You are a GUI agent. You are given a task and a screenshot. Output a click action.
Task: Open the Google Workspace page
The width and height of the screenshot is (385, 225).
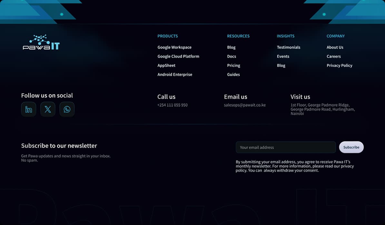point(174,47)
